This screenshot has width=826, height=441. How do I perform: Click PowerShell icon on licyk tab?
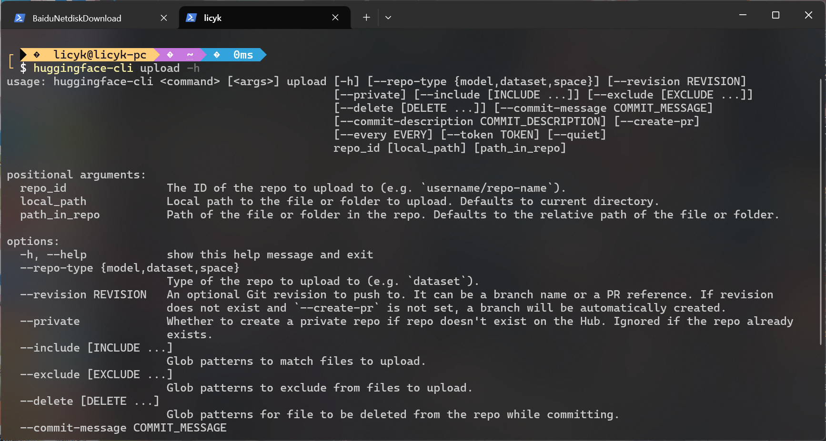tap(191, 18)
